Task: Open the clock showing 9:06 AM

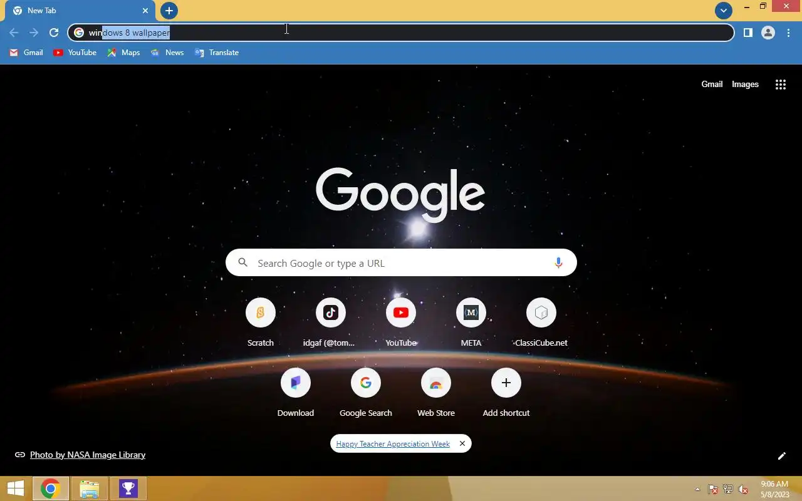Action: coord(774,489)
